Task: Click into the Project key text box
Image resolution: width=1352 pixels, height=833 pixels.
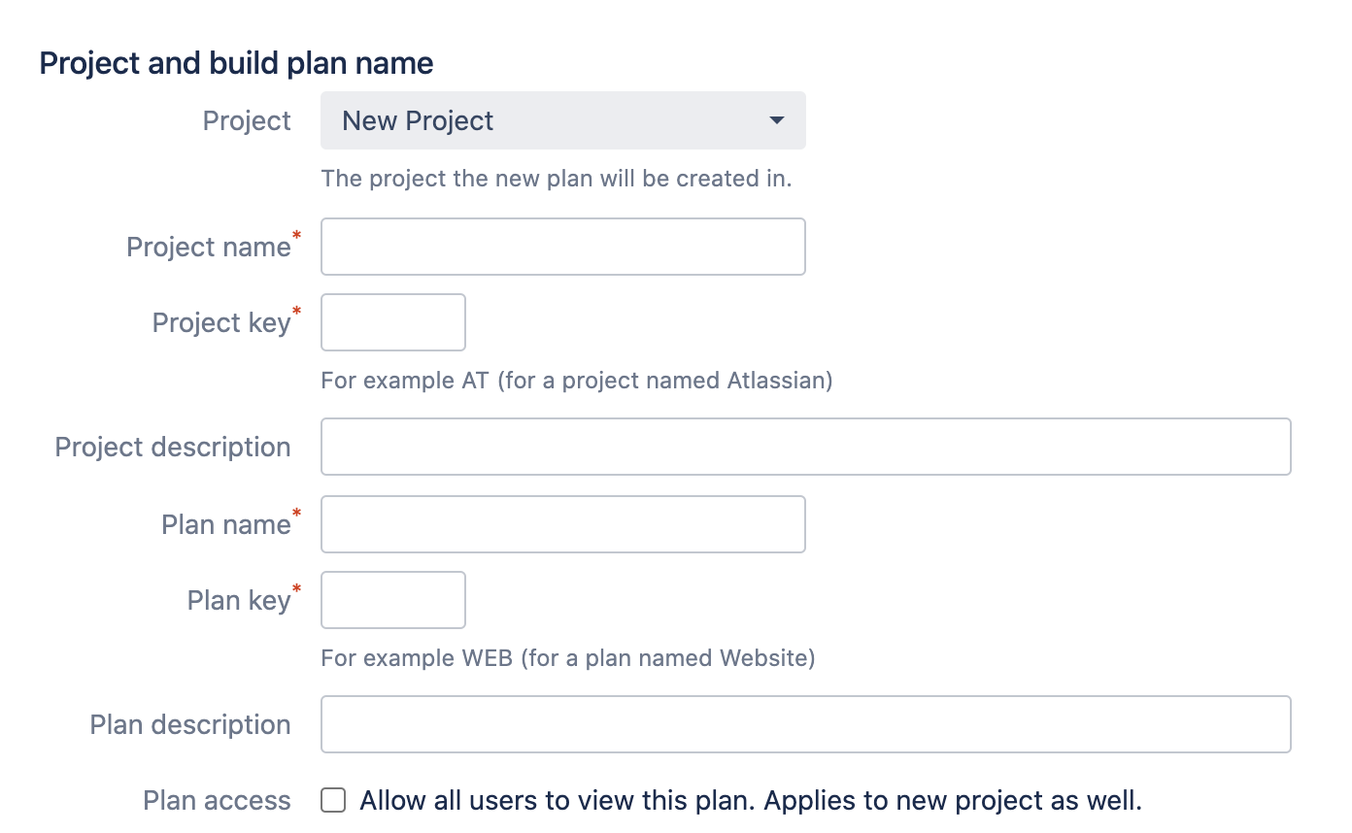Action: 392,322
